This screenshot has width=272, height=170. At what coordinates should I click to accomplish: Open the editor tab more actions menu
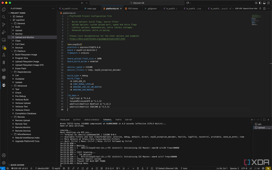point(268,8)
